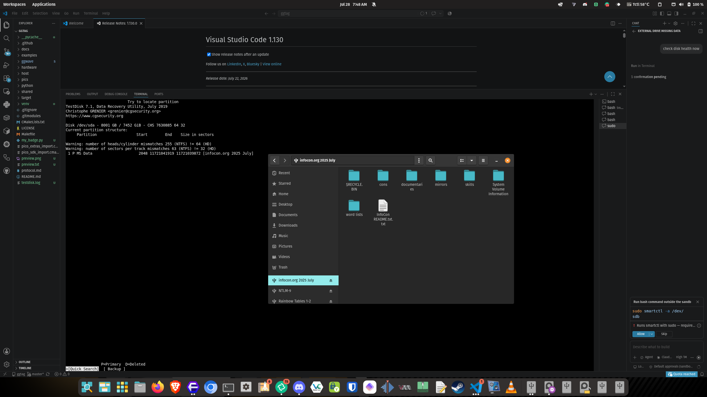Expand the OUTLINE section
Viewport: 707px width, 397px height.
click(x=25, y=362)
